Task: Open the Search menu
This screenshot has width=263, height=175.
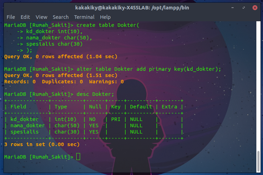Action: [61, 17]
